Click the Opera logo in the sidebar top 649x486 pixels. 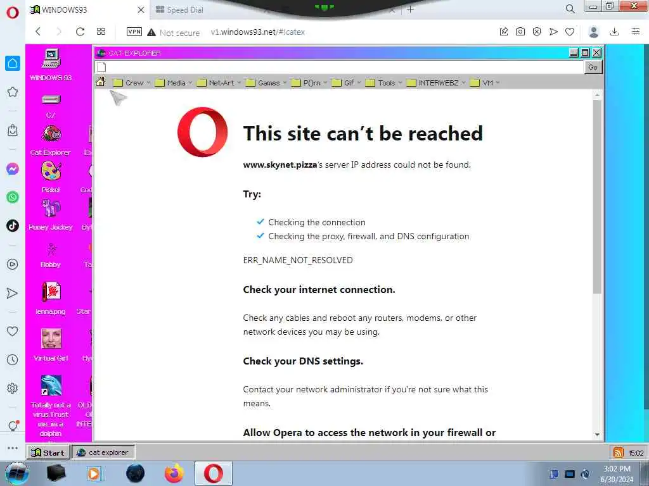click(x=13, y=13)
